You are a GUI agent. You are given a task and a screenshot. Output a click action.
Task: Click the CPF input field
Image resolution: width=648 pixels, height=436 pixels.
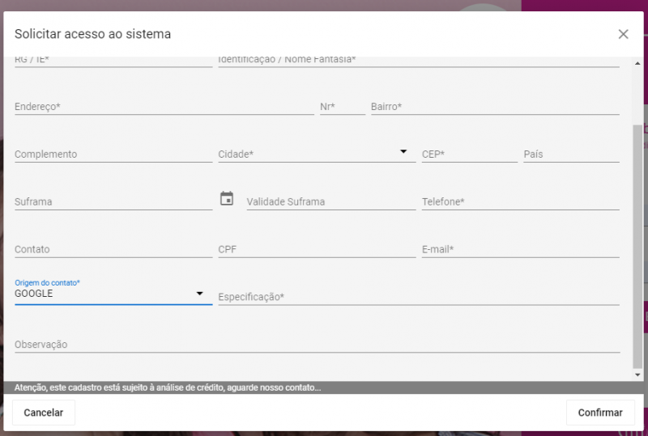click(x=316, y=250)
